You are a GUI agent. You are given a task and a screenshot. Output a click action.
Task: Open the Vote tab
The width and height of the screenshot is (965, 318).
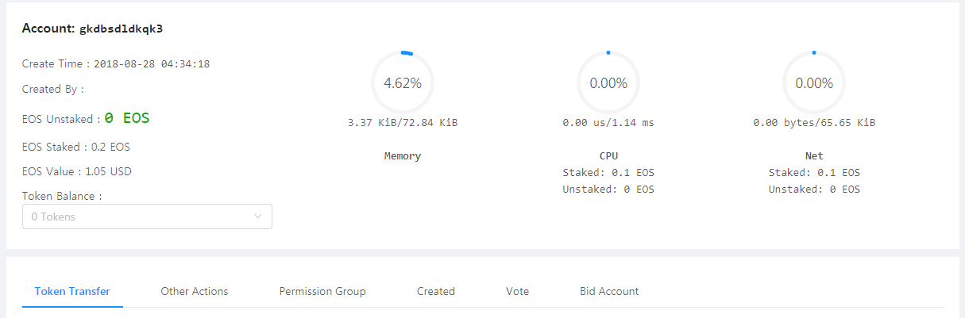[x=517, y=291]
